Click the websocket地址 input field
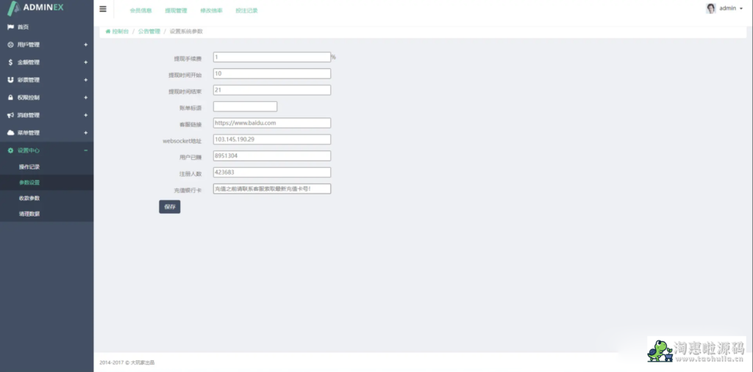This screenshot has height=372, width=753. pos(271,139)
